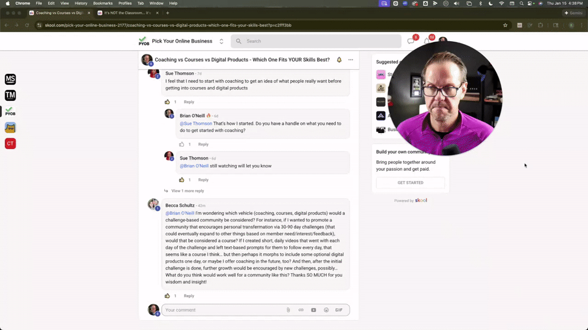This screenshot has width=588, height=330.
Task: Open volume control in menu bar
Action: point(457,3)
